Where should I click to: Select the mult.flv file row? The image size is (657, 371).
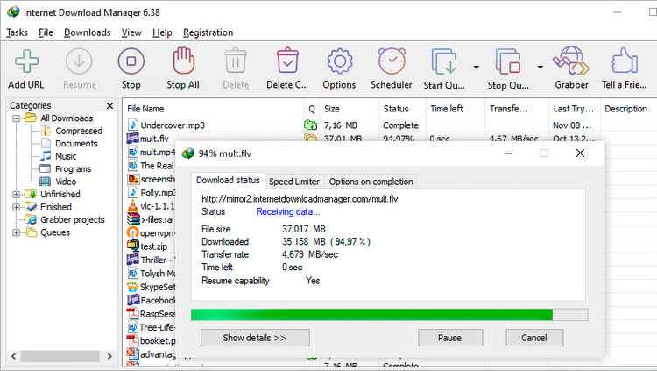[x=154, y=139]
